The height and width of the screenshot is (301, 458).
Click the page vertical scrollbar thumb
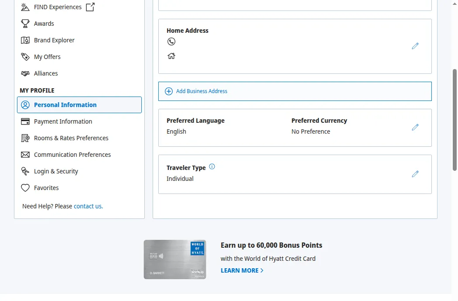click(455, 120)
